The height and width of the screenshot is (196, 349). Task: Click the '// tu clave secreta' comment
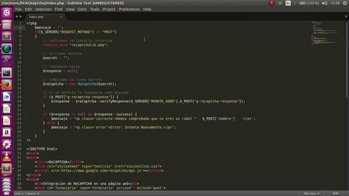62,53
